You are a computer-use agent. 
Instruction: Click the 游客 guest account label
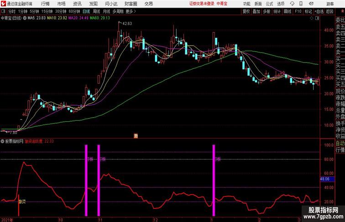point(330,4)
